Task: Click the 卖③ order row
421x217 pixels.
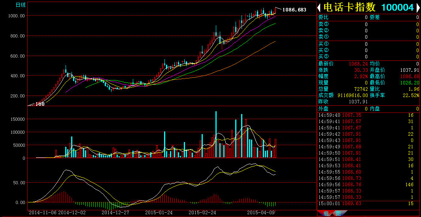Action: pyautogui.click(x=368, y=24)
